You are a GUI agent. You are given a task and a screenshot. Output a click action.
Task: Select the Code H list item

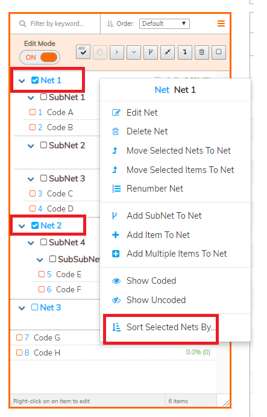113,353
